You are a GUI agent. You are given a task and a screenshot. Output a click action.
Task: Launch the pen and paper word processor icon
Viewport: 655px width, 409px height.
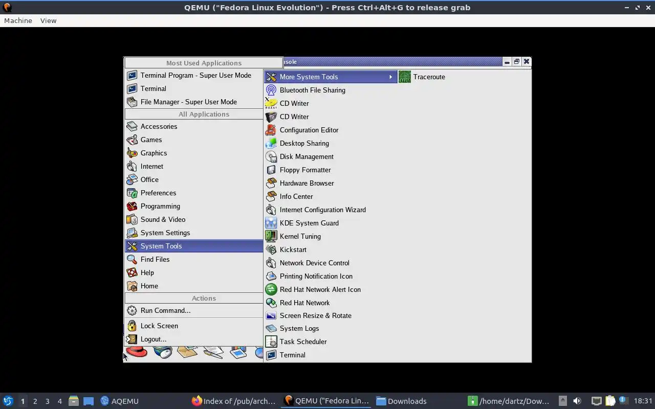(213, 352)
